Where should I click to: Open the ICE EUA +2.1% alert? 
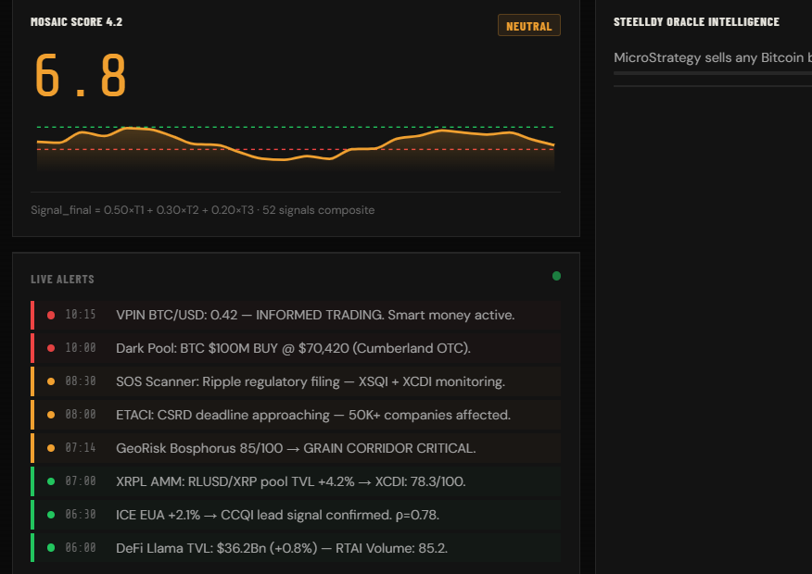click(x=296, y=515)
